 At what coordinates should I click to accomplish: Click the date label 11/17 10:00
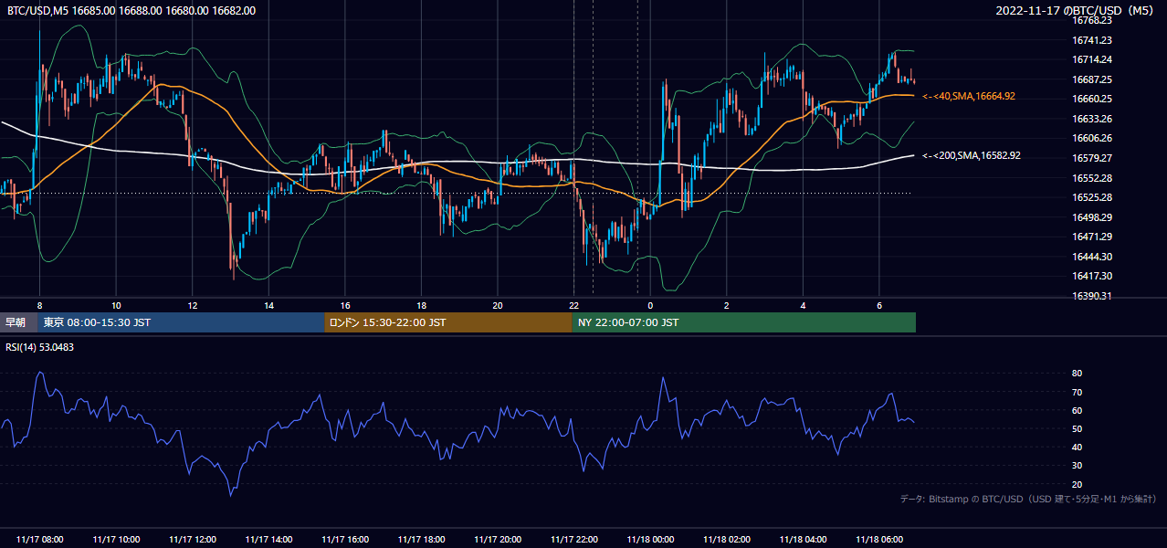tap(116, 539)
